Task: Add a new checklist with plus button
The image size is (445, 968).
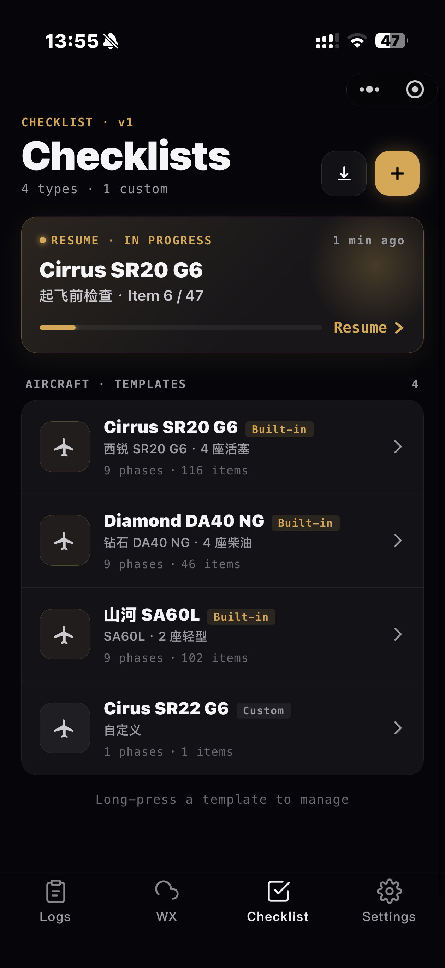Action: [397, 174]
